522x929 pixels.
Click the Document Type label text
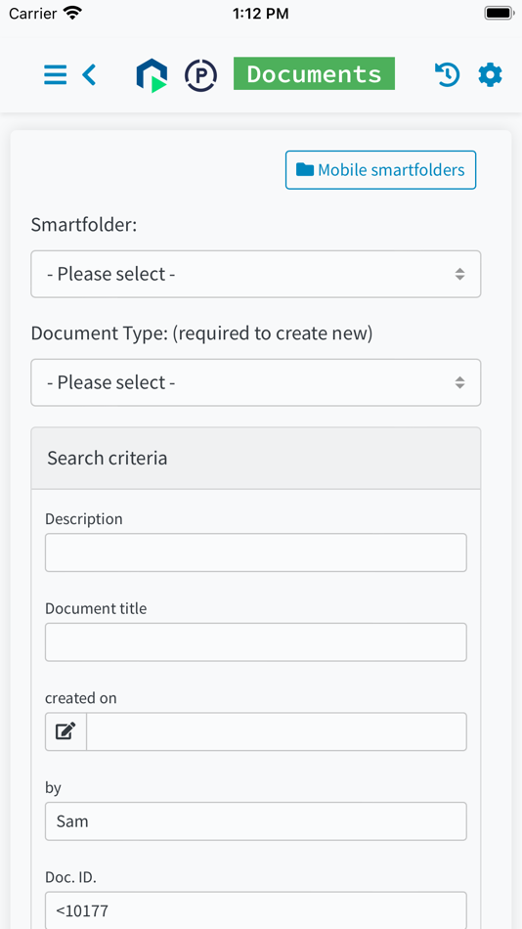[201, 333]
